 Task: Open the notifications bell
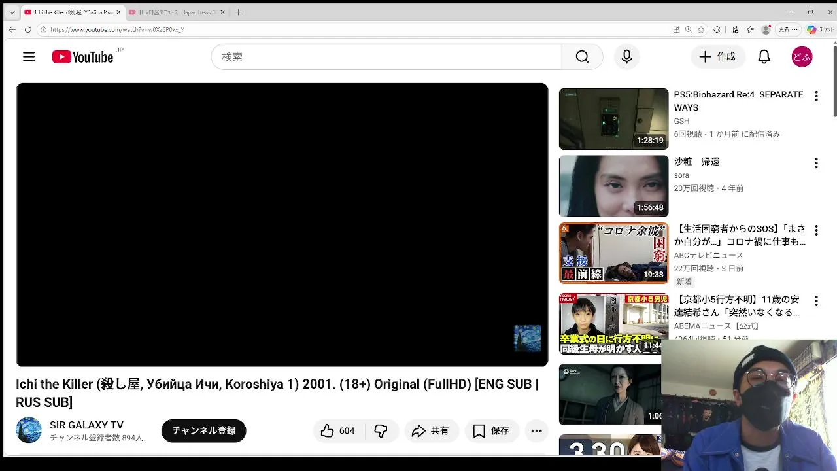point(764,57)
